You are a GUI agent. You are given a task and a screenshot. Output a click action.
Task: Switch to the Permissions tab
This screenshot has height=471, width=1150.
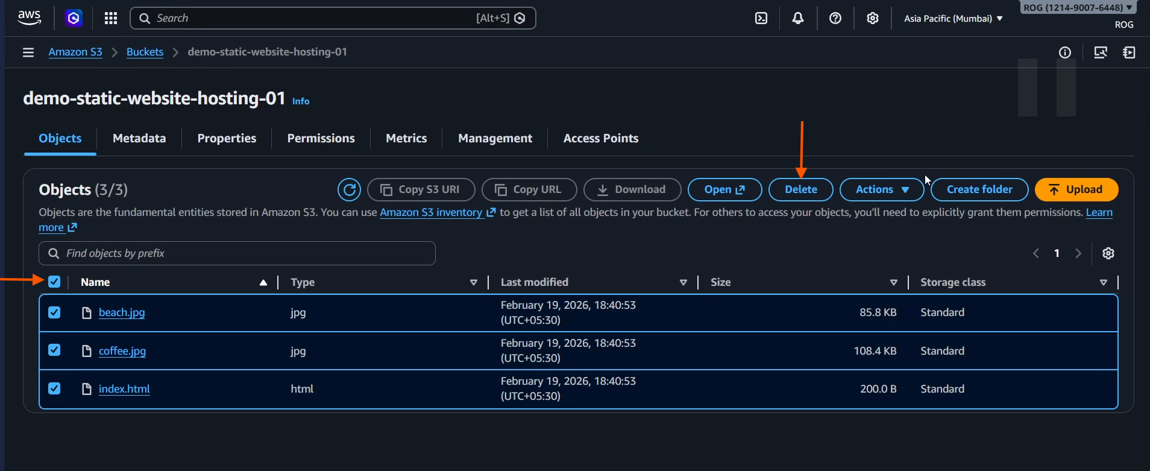point(321,138)
